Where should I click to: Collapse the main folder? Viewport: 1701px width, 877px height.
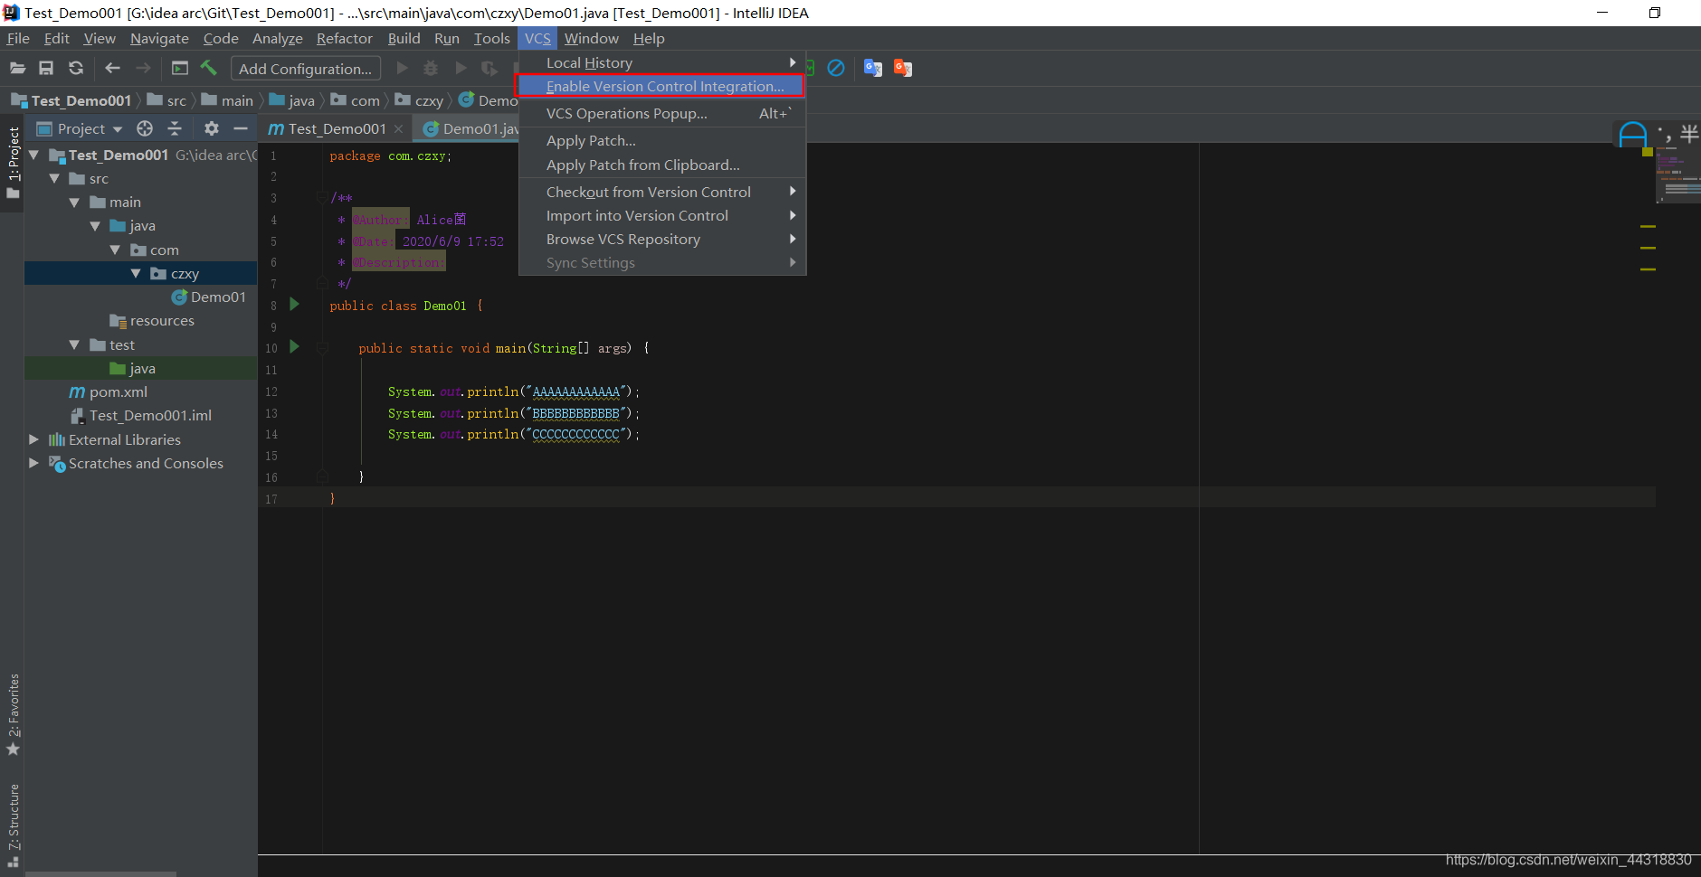(74, 203)
